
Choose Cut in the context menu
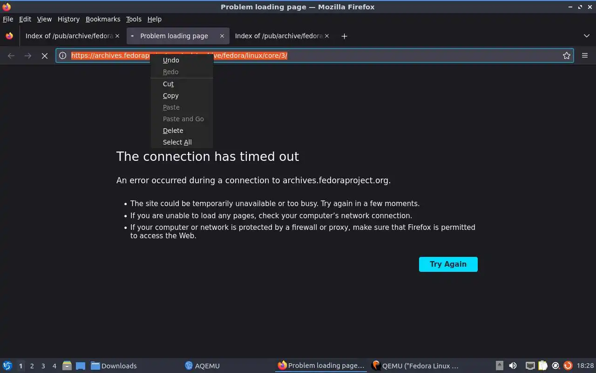click(182, 84)
